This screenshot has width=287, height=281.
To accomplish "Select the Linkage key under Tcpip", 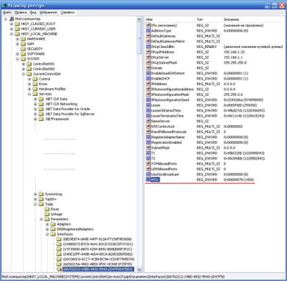I will 56,214.
